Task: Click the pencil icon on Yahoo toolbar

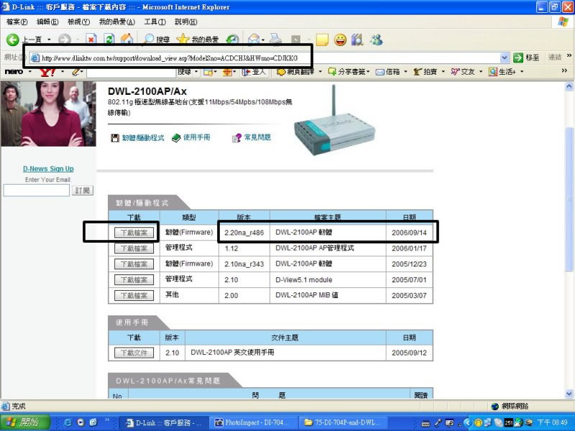Action: [75, 72]
